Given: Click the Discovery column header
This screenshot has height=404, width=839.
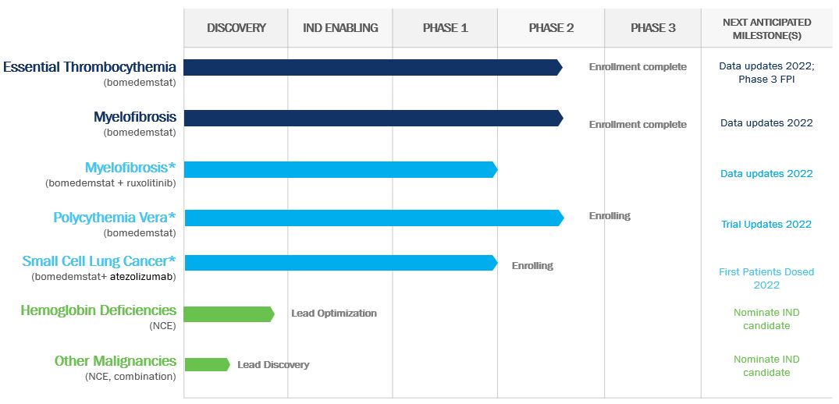Looking at the screenshot, I should point(236,28).
